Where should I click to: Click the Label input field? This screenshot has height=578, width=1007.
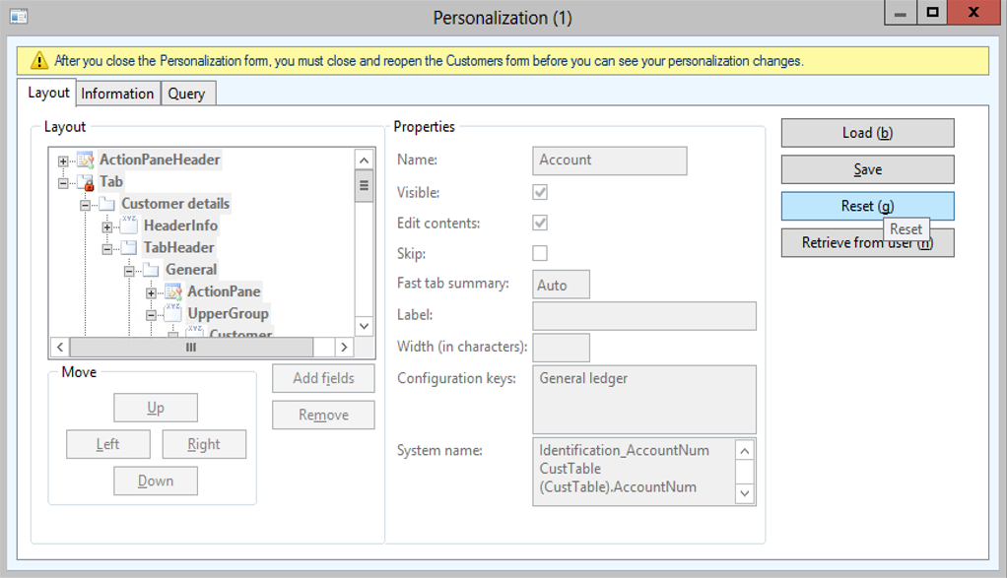643,316
